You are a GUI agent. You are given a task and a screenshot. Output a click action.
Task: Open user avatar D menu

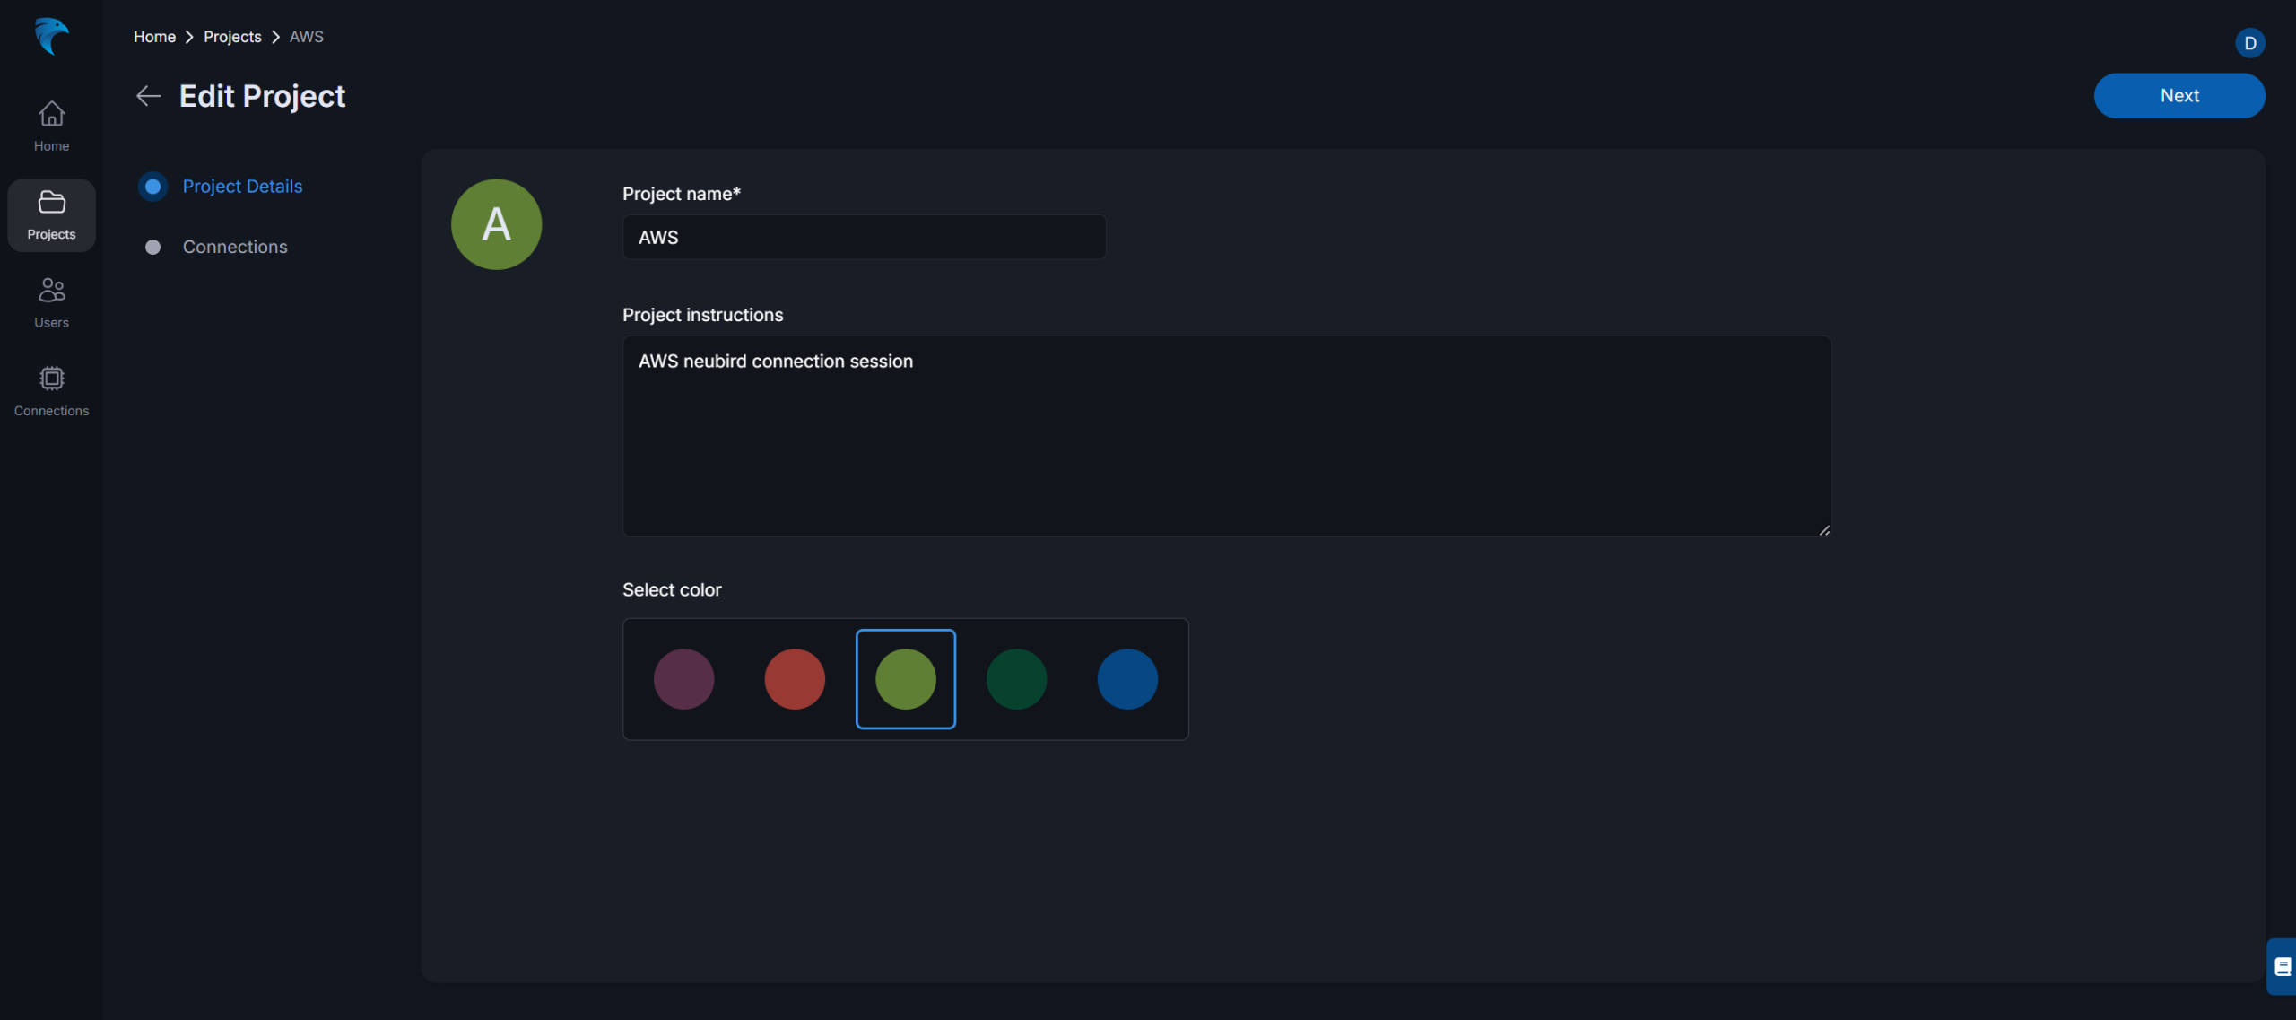tap(2249, 43)
